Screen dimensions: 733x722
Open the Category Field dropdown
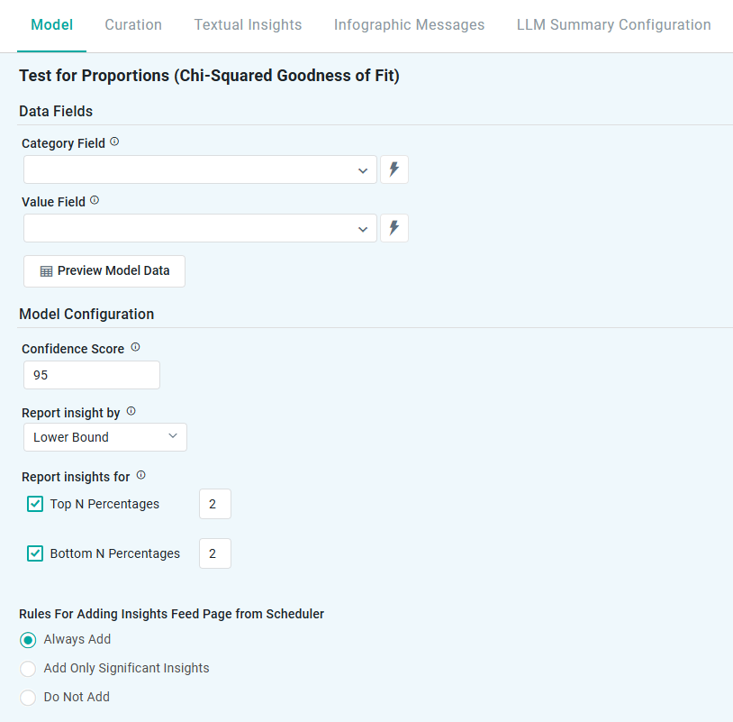tap(200, 169)
